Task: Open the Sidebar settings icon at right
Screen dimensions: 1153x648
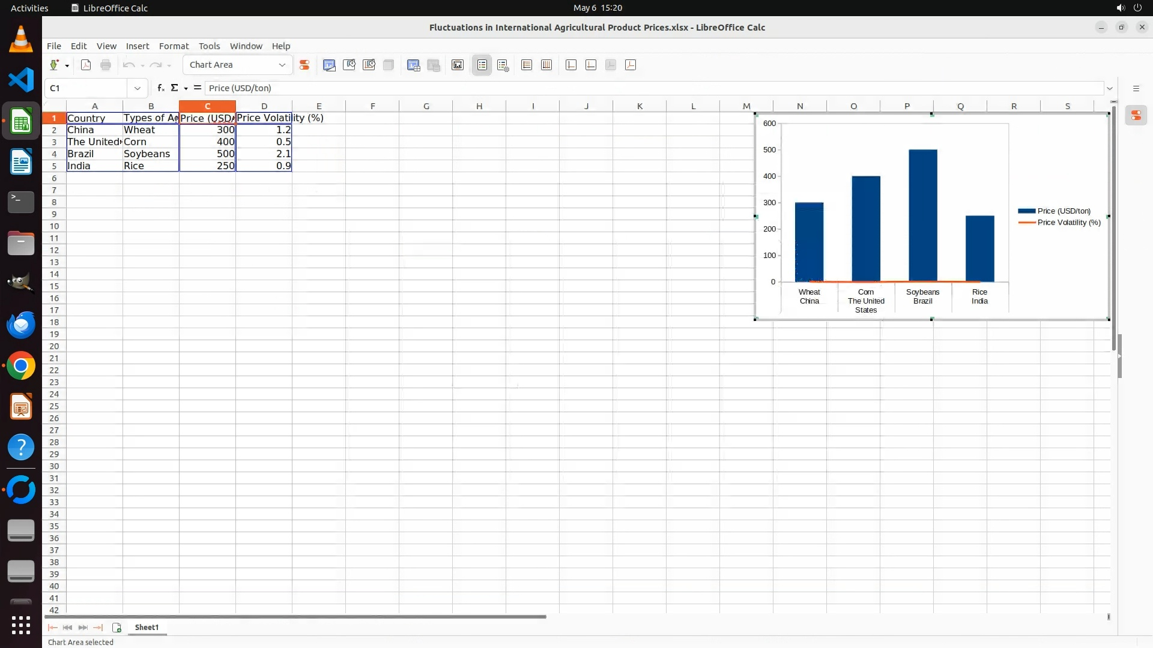Action: (x=1136, y=88)
